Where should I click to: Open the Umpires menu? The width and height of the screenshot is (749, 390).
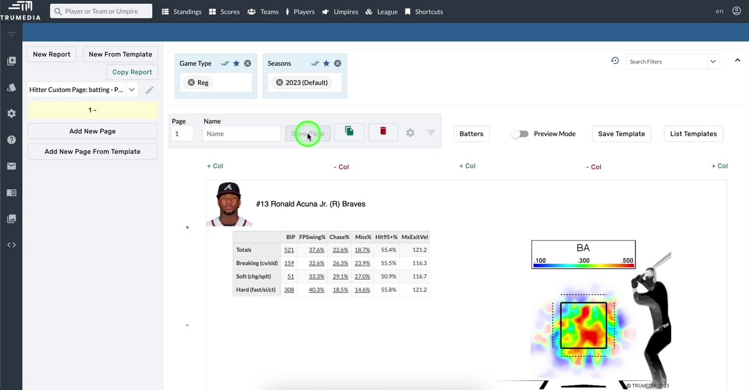coord(340,11)
